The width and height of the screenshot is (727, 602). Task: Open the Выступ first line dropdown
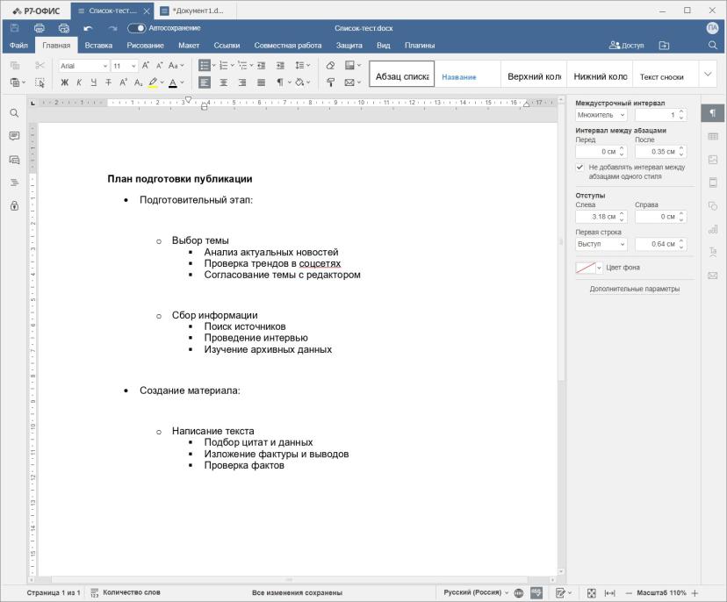(601, 244)
